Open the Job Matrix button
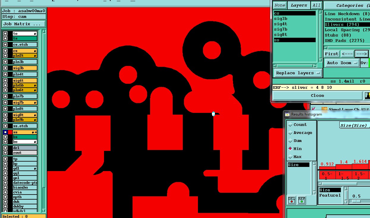This screenshot has height=218, width=370. tap(24, 24)
